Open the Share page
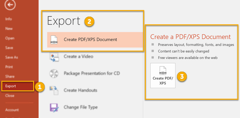 click(10, 76)
